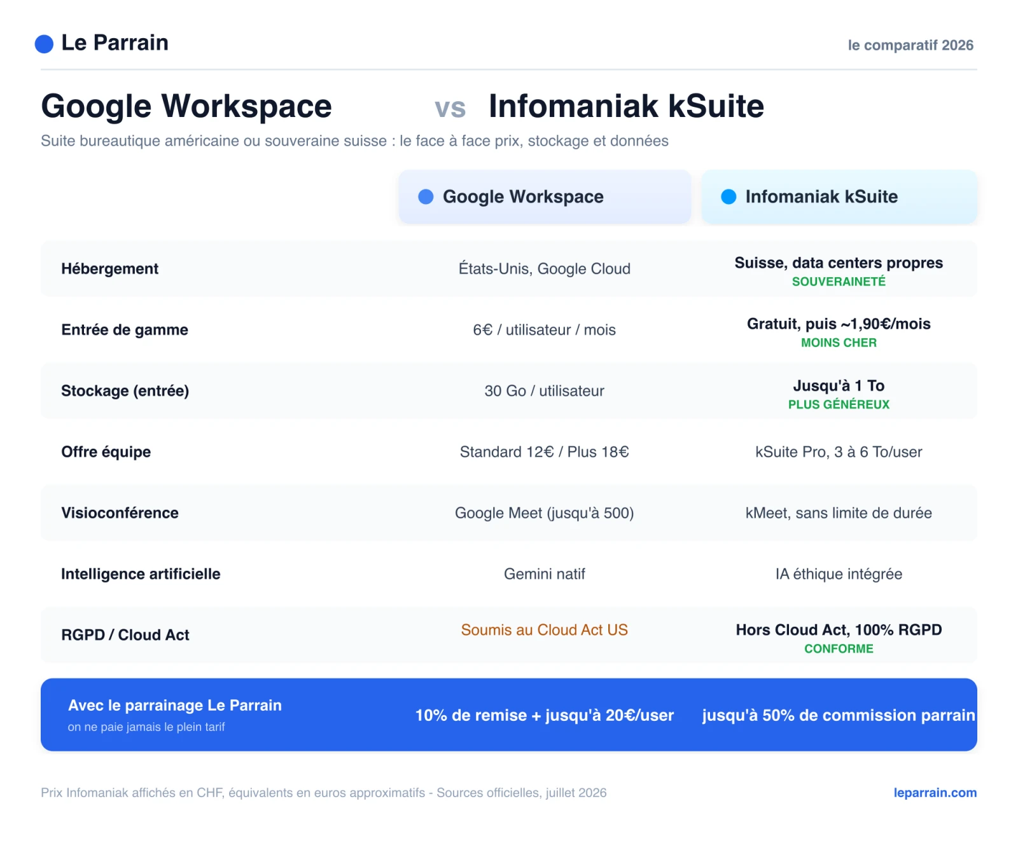Click the 'Offre équipe' row label
Image resolution: width=1018 pixels, height=848 pixels.
point(106,452)
